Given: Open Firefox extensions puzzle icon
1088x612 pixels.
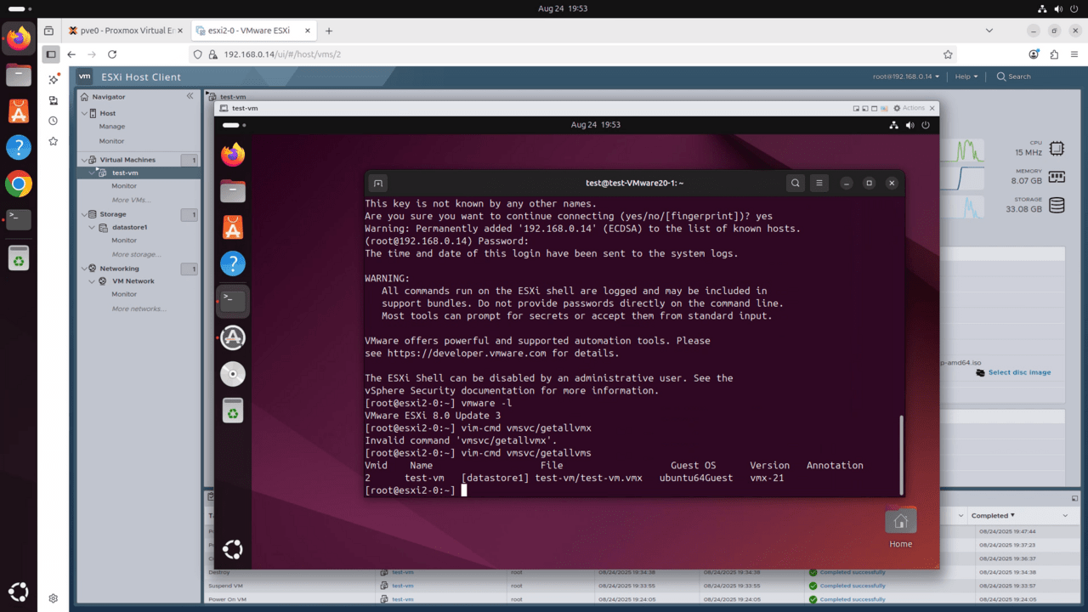Looking at the screenshot, I should 1054,54.
